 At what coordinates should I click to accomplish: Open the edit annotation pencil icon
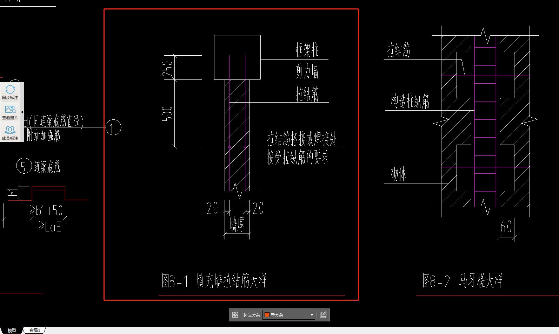[323, 315]
